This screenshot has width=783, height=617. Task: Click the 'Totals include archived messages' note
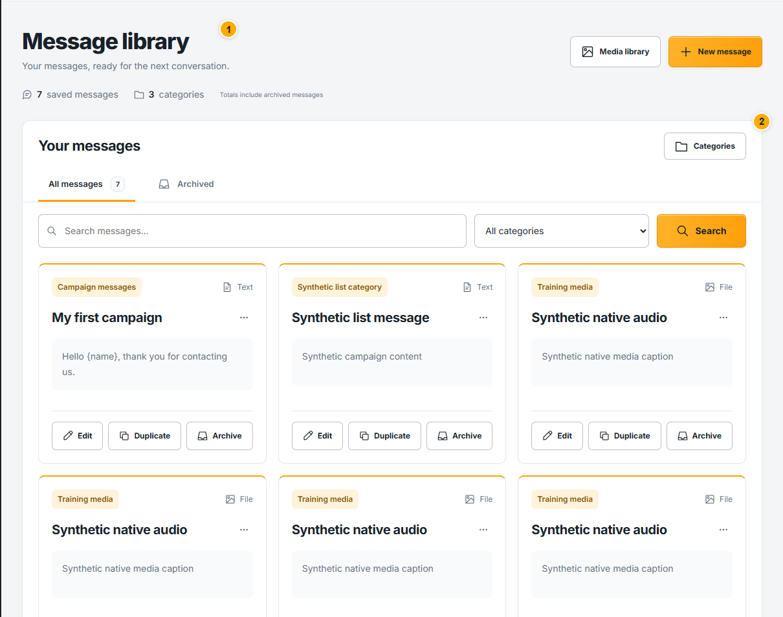(x=271, y=95)
